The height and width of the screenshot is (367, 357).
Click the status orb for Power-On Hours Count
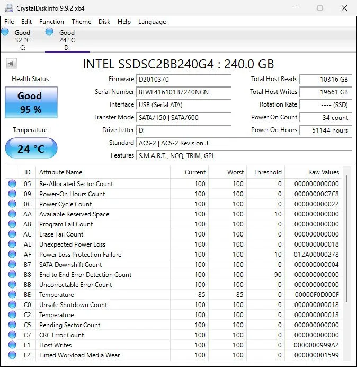[x=12, y=194]
